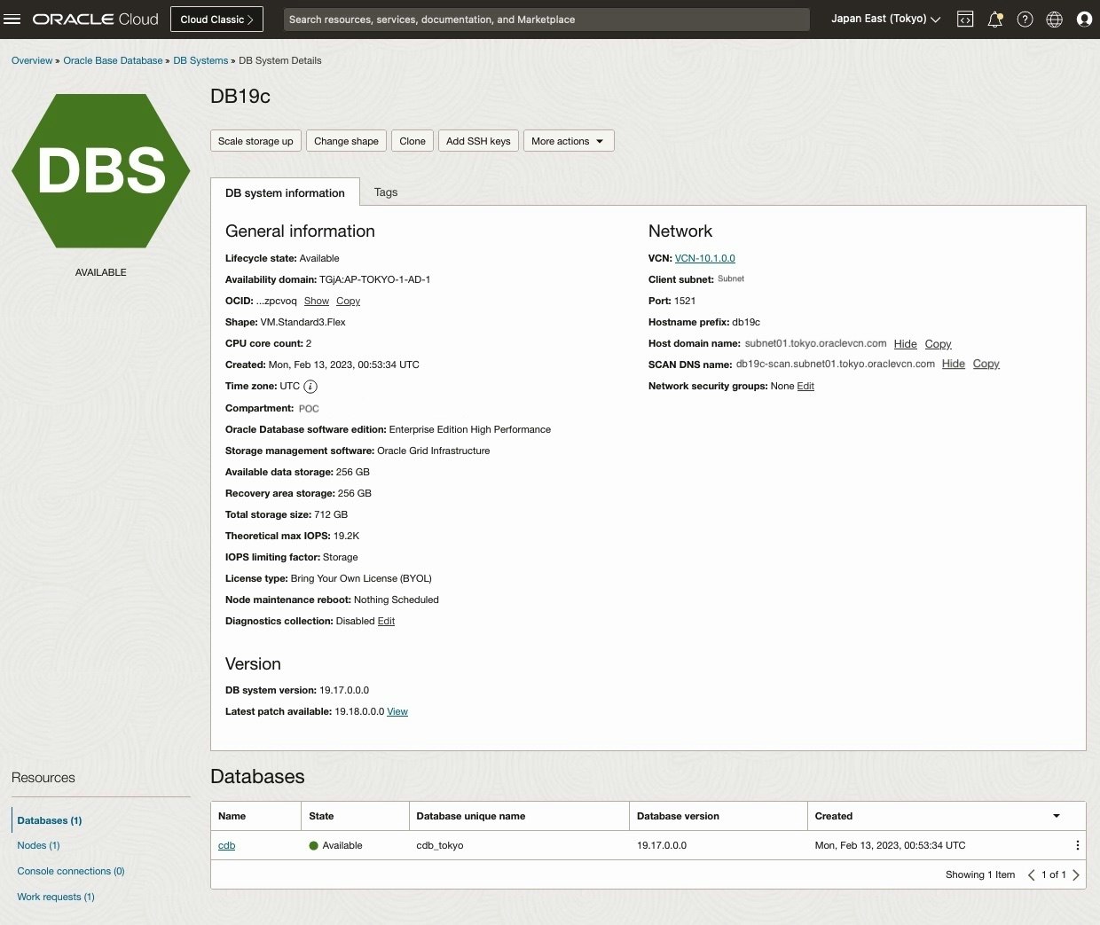The image size is (1100, 925).
Task: Open the cdb row actions kebab menu
Action: point(1077,845)
